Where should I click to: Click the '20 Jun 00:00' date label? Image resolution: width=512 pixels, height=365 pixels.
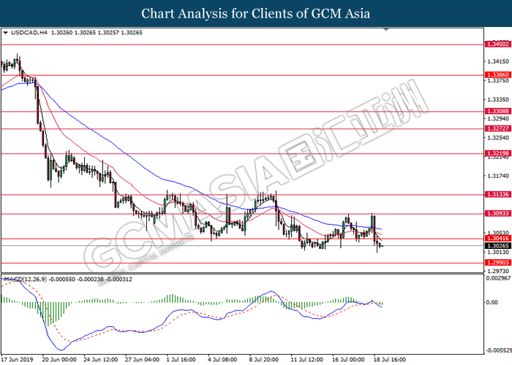59,359
